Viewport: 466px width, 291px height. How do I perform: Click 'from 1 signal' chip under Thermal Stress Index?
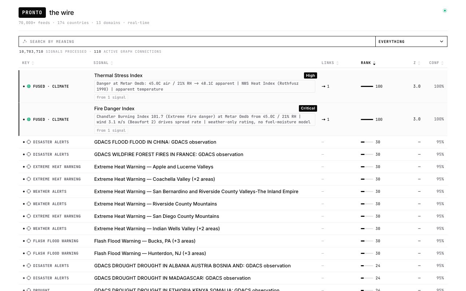111,97
